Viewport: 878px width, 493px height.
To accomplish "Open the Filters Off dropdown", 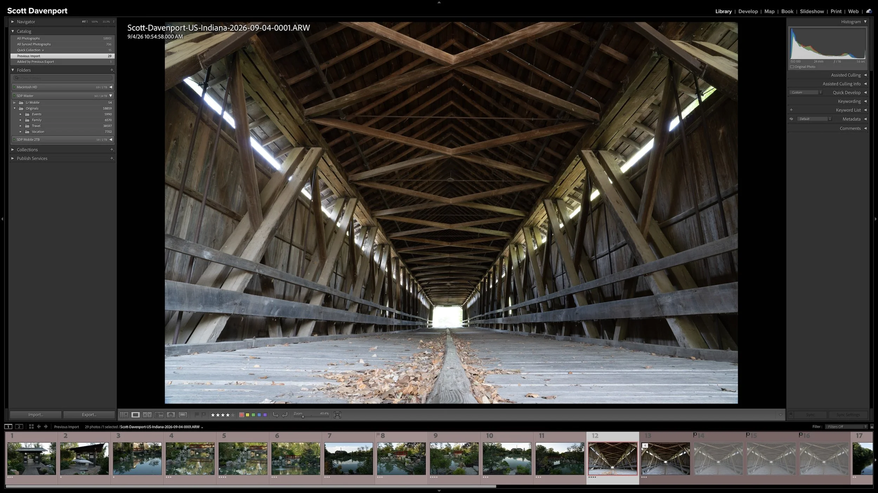I will (x=847, y=427).
